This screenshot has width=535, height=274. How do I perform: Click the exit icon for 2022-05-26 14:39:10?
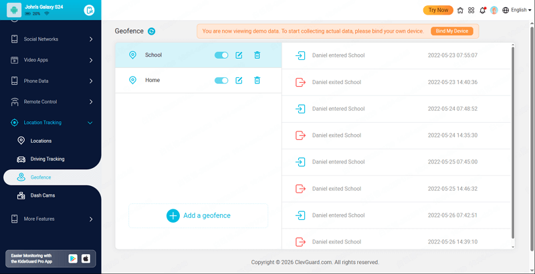(300, 242)
